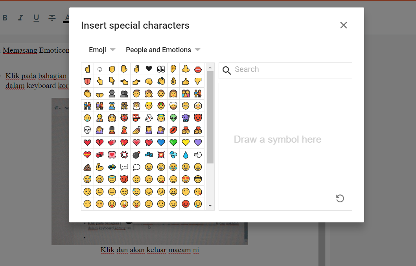Insert the bomb emoji
The image size is (416, 266).
coord(136,154)
